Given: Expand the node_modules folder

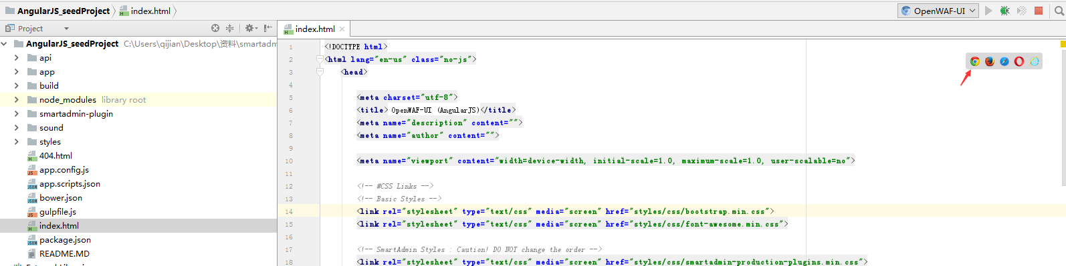Looking at the screenshot, I should pos(17,100).
